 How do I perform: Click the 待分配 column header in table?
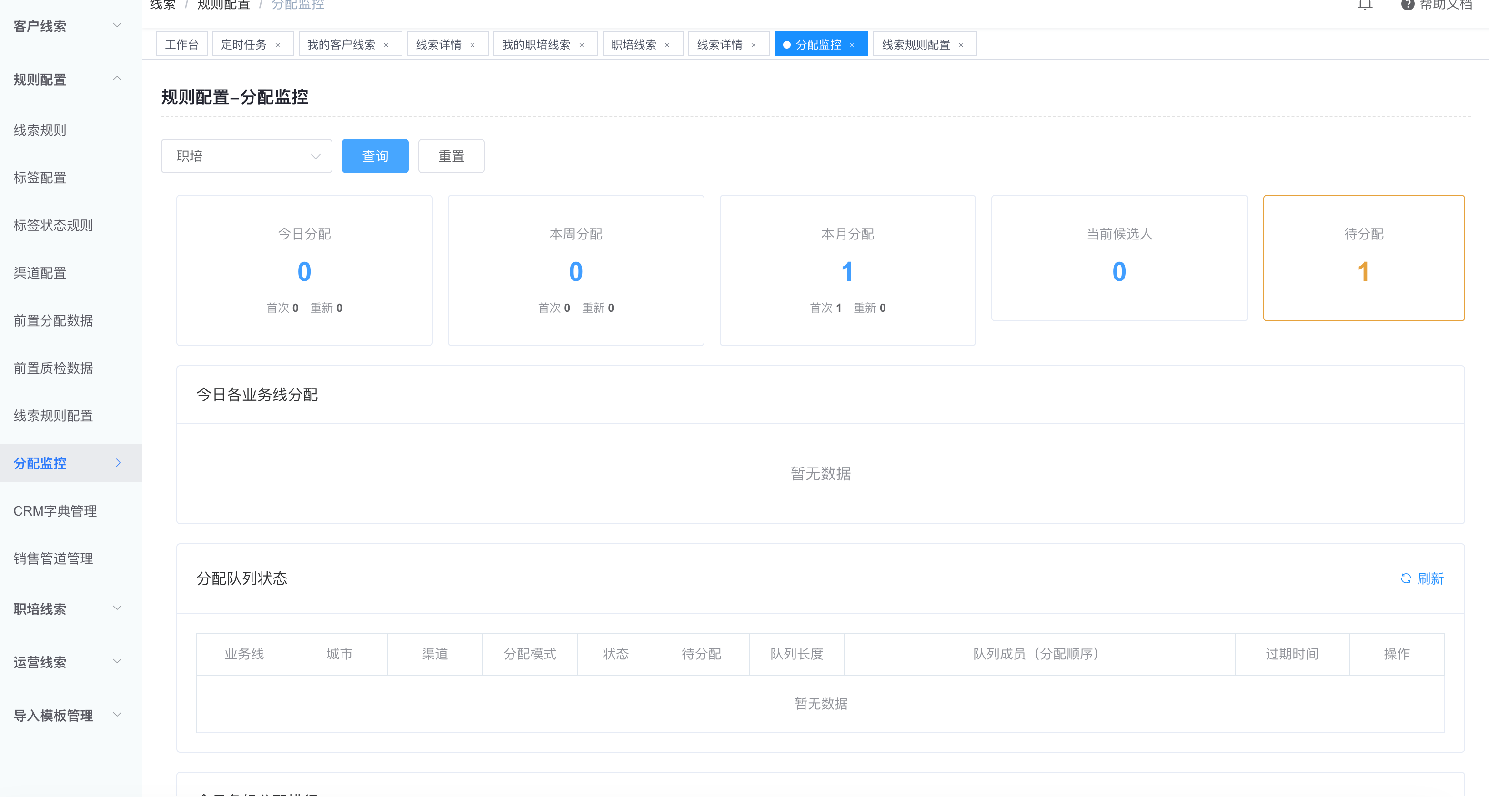coord(701,654)
